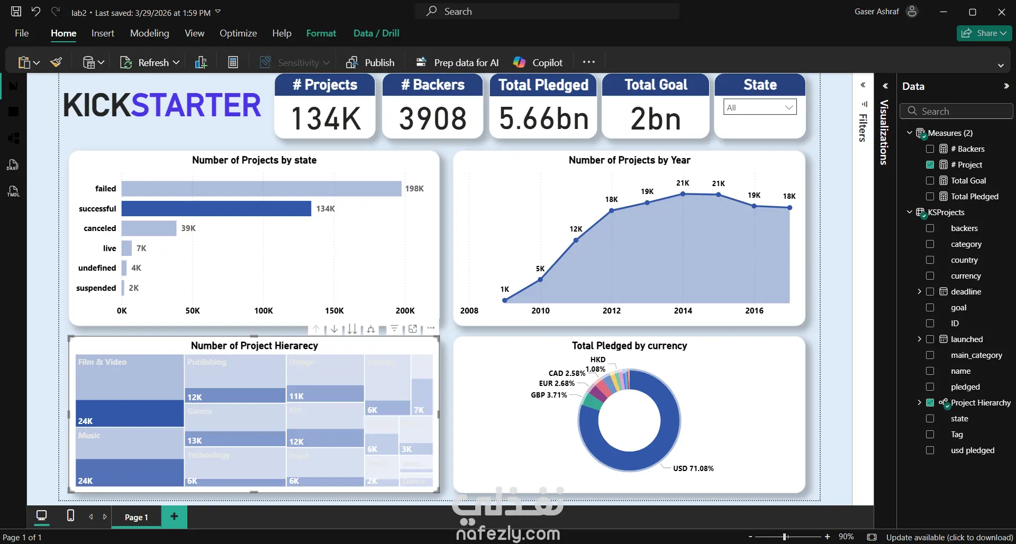Open TMDL view
1016x544 pixels.
pos(13,191)
